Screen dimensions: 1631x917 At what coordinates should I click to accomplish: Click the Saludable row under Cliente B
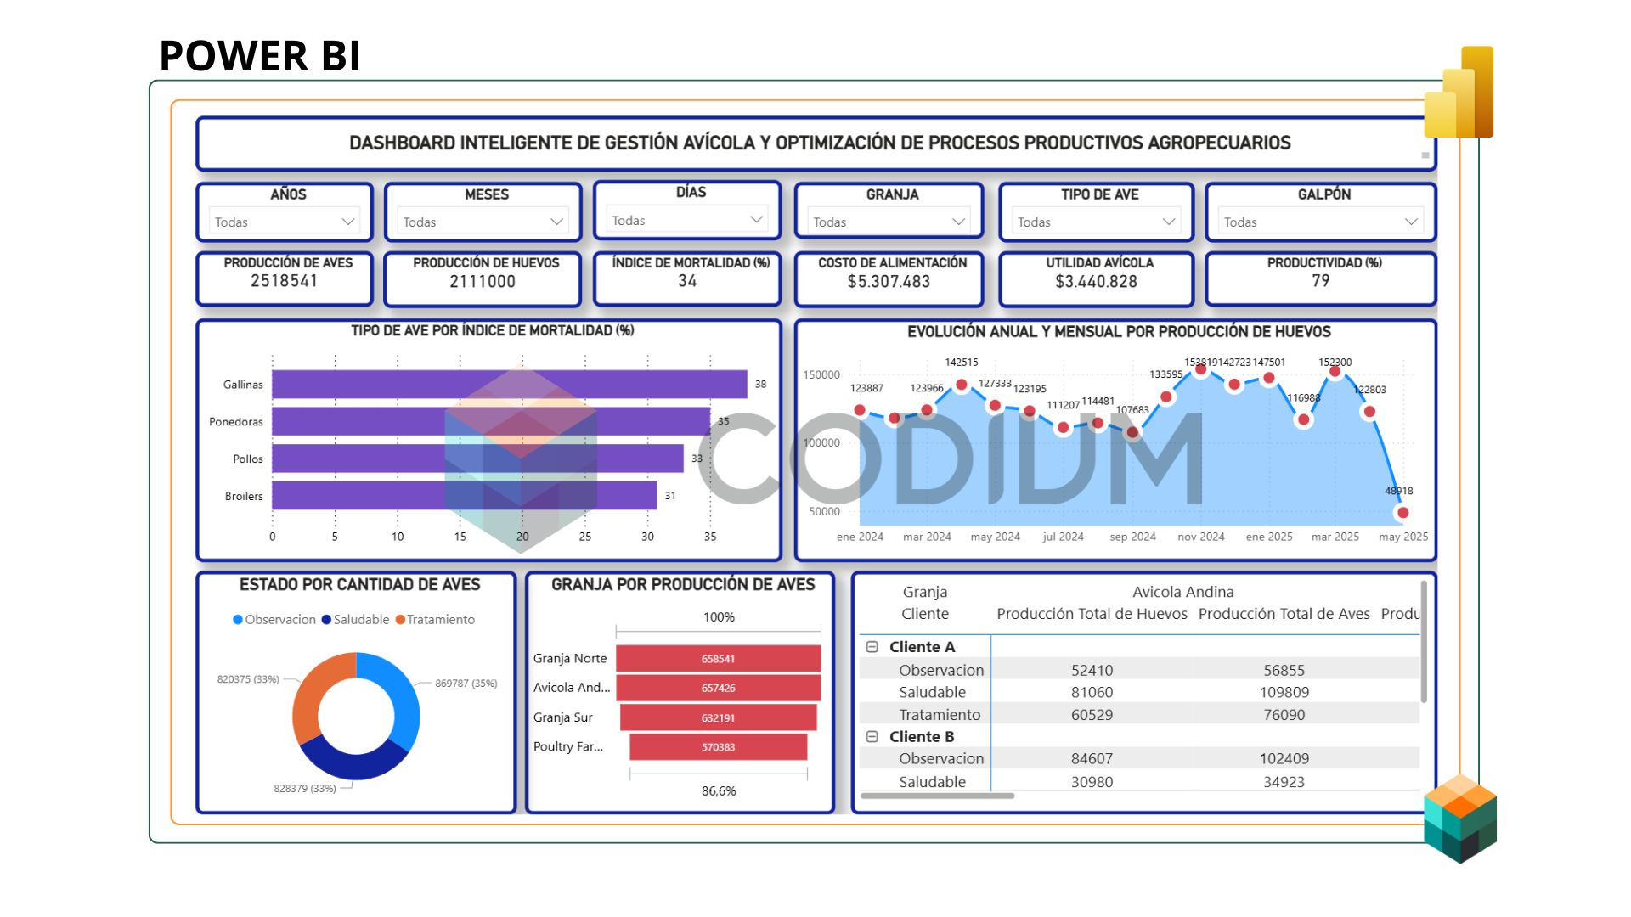pyautogui.click(x=1139, y=782)
